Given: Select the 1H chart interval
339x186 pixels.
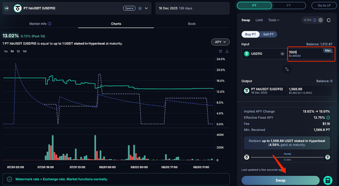Looking at the screenshot, I should click(12, 51).
